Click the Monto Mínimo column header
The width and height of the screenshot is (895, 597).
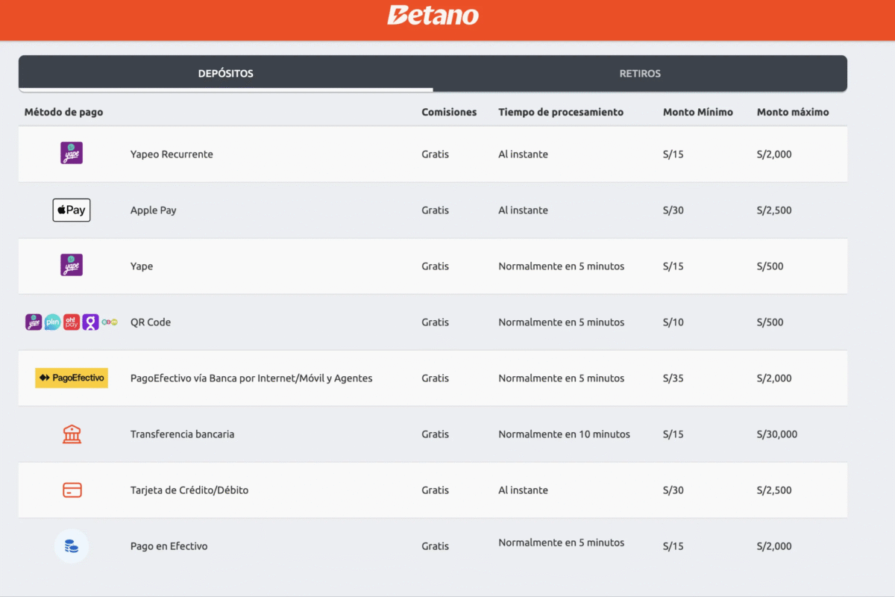(x=698, y=112)
